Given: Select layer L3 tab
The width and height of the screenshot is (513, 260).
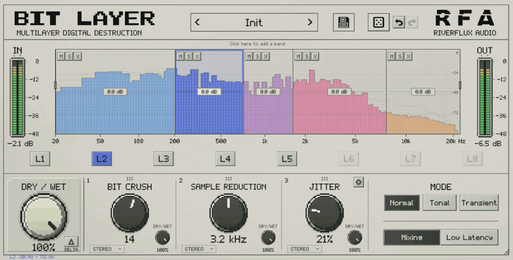Looking at the screenshot, I should (164, 159).
